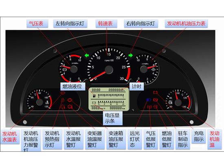
Task: Click the engine oil pressure warning lamp
Action: point(63,93)
